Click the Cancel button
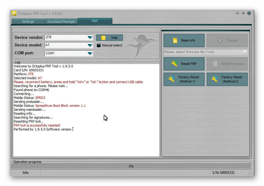Image resolution: width=264 pixels, height=186 pixels. coord(227,41)
